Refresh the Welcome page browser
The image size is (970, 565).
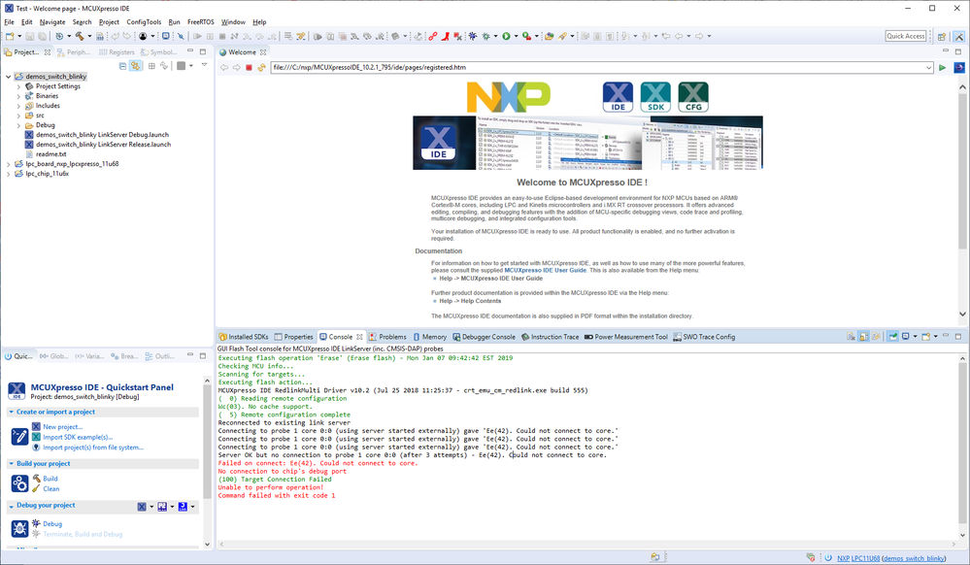(262, 67)
